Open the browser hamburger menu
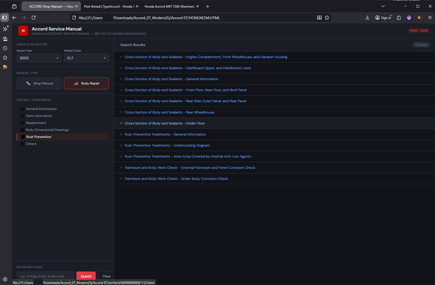 pos(430,18)
